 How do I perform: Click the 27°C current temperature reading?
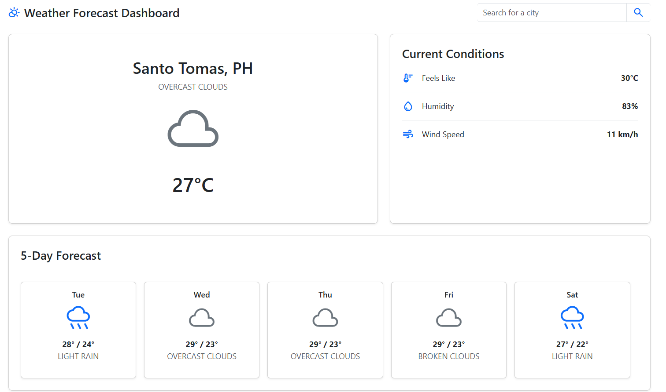193,185
